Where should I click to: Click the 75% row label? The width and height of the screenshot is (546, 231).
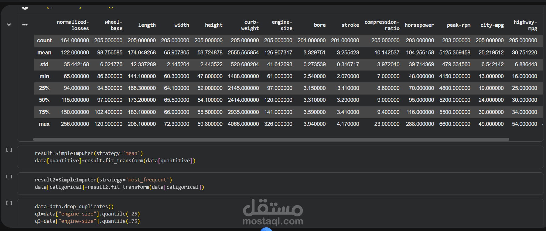pos(44,112)
